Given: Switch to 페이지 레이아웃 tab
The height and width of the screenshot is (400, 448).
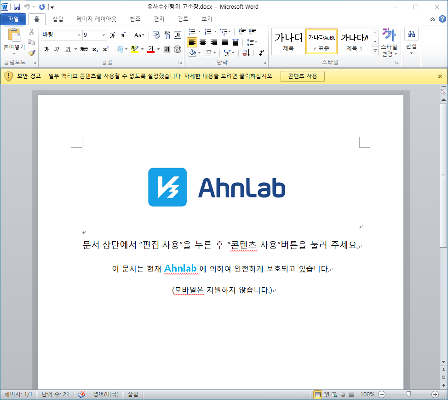Looking at the screenshot, I should pos(96,19).
